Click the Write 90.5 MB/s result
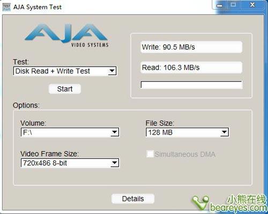 pyautogui.click(x=191, y=47)
